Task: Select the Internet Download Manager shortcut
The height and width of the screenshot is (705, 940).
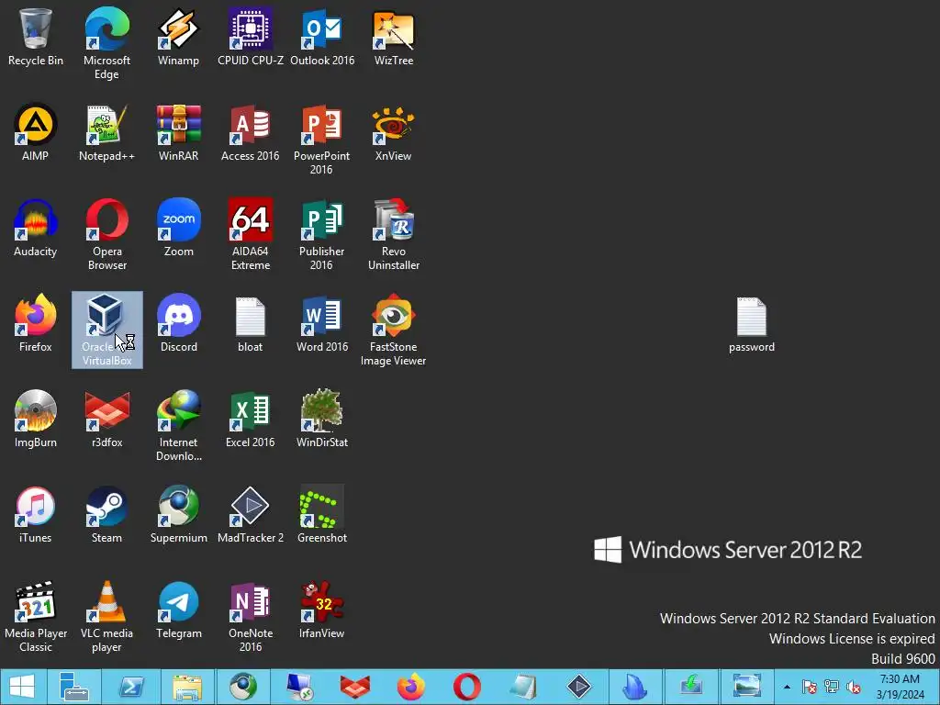Action: pyautogui.click(x=178, y=425)
